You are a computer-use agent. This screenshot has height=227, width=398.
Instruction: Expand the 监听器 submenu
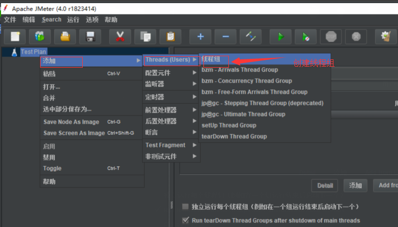(x=171, y=84)
